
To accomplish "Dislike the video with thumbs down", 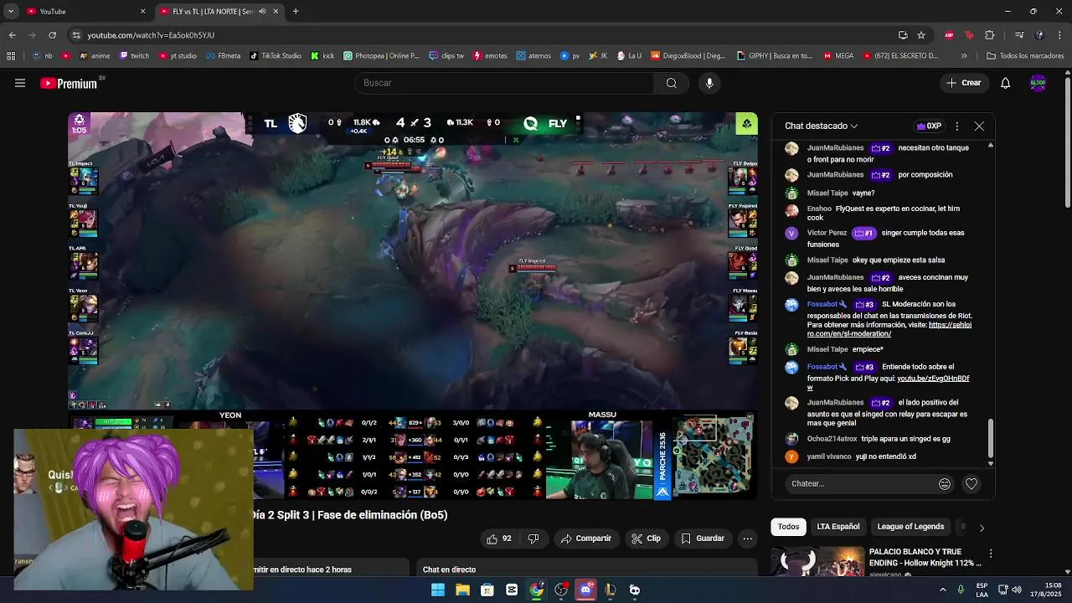I will [533, 539].
